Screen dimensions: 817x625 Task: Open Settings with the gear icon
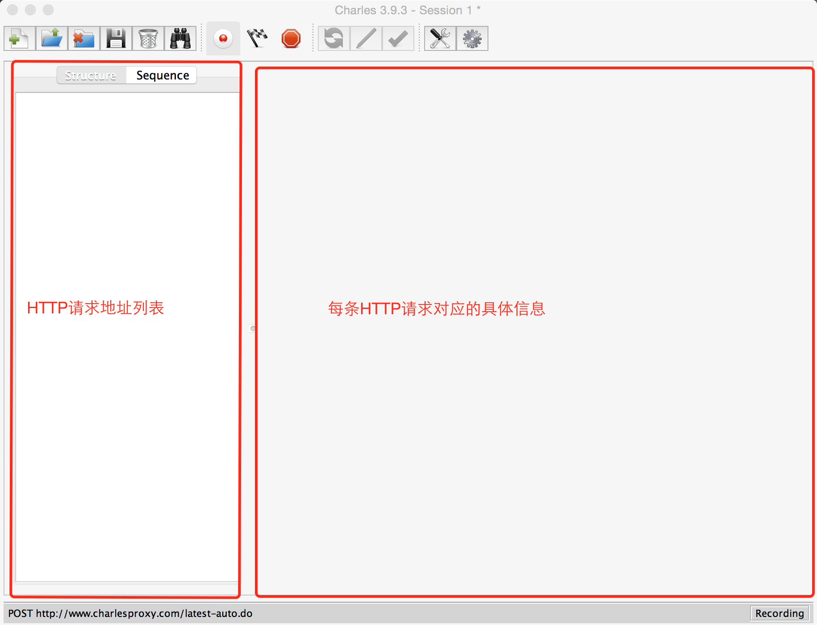click(472, 38)
